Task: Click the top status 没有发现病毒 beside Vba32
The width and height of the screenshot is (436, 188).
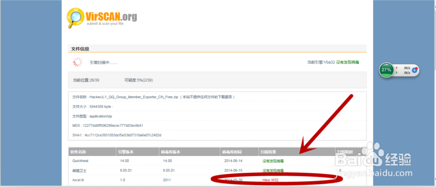Action: pyautogui.click(x=347, y=63)
